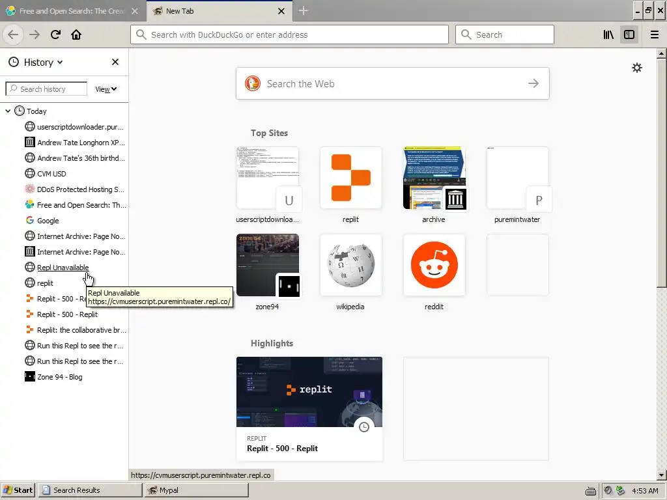
Task: Submit web search with arrow button
Action: click(533, 83)
